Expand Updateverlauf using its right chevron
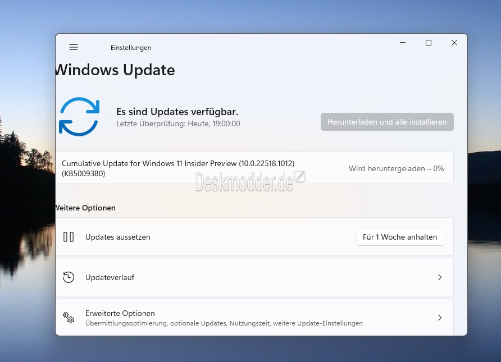The height and width of the screenshot is (362, 501). click(x=440, y=277)
